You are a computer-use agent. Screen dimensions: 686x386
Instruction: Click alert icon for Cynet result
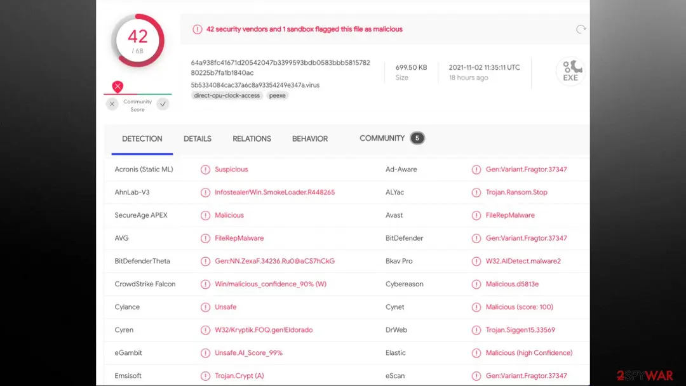coord(476,307)
